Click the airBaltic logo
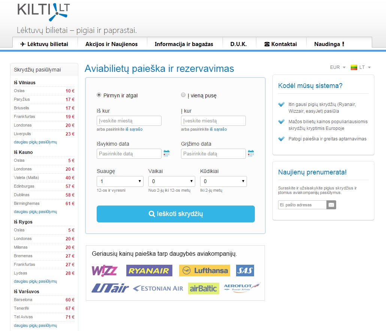The height and width of the screenshot is (331, 386). pos(203,288)
